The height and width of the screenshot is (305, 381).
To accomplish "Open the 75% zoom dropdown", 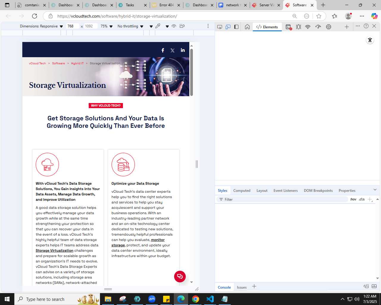I will (x=107, y=26).
